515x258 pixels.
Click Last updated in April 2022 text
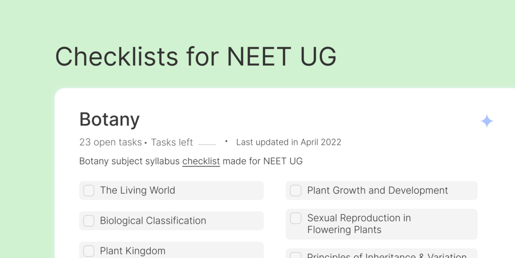point(289,142)
